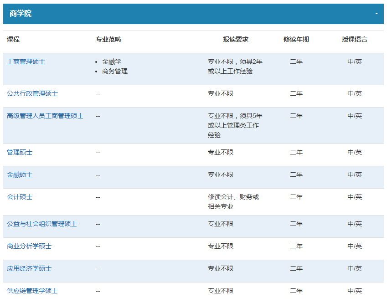Click the 修读年期 column header
This screenshot has width=387, height=308.
(296, 39)
